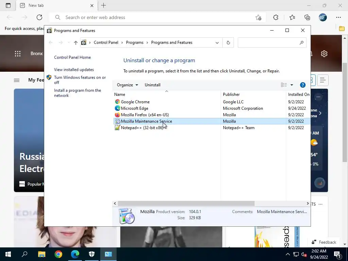
Task: Open the Edge tab actions menu icon
Action: coord(8,5)
